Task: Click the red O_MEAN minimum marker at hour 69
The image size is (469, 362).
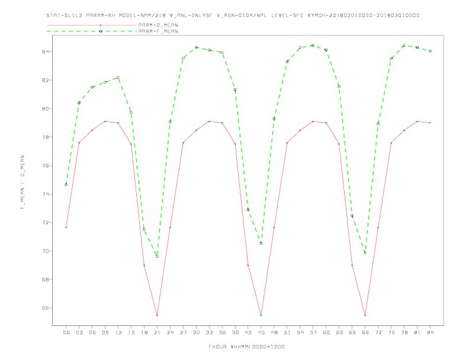Action: (365, 315)
